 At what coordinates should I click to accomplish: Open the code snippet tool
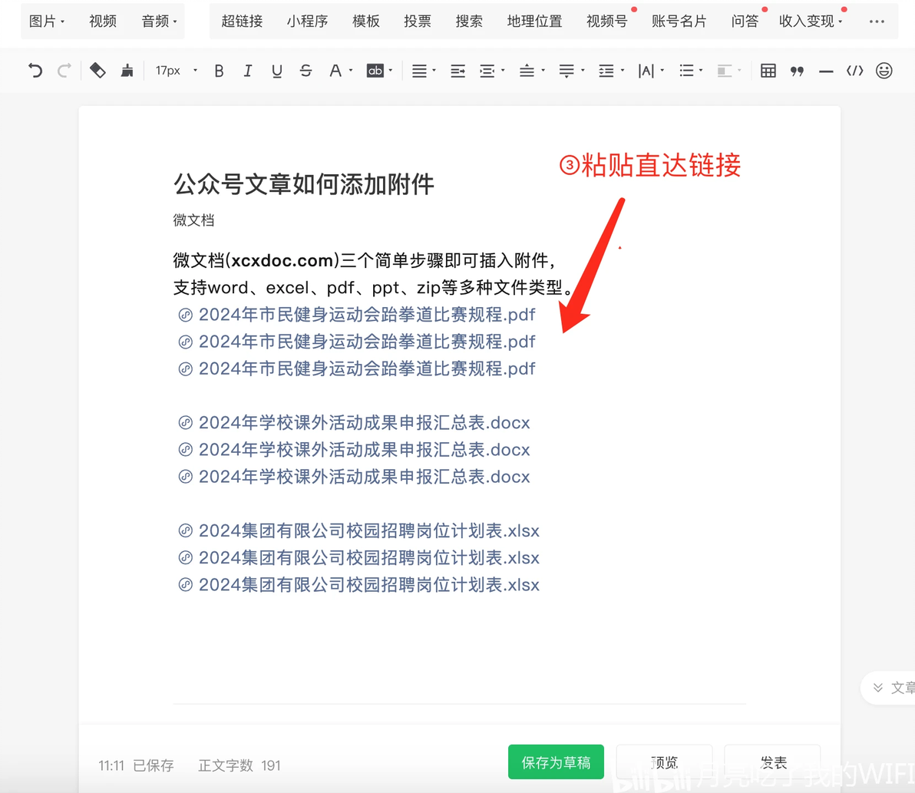click(x=855, y=71)
